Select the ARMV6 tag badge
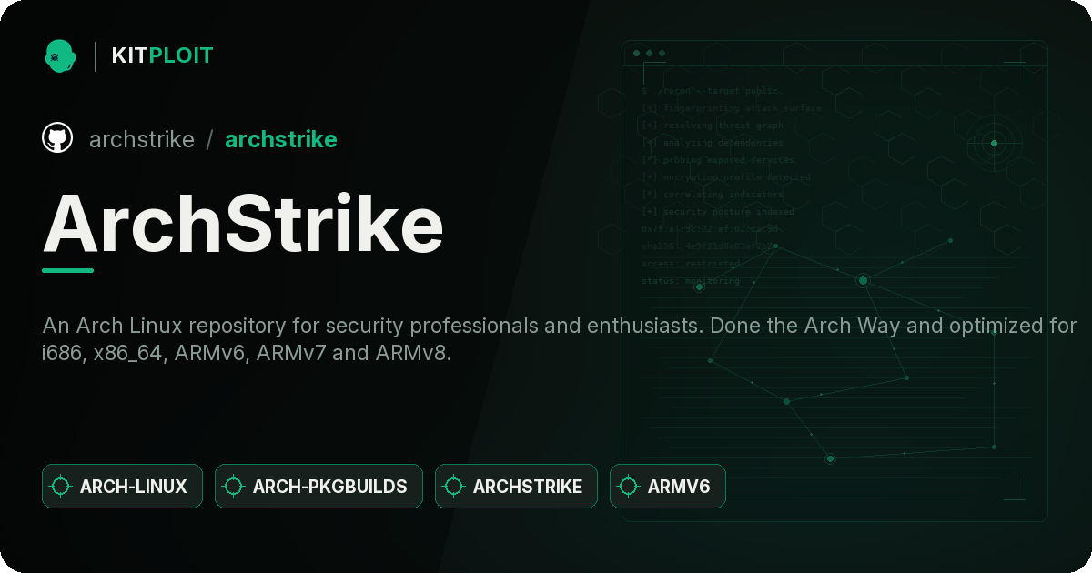The image size is (1092, 573). click(x=667, y=487)
